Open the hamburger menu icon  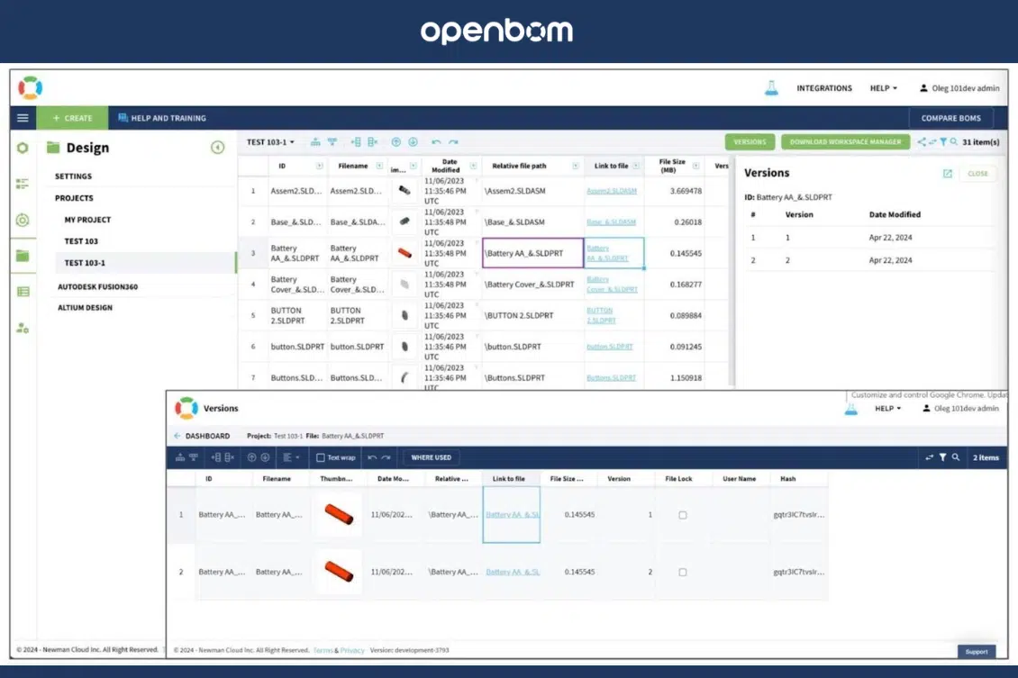[x=23, y=118]
